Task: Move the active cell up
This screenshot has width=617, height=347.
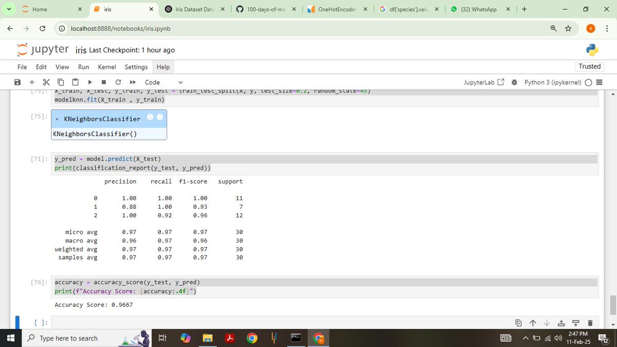Action: point(533,323)
